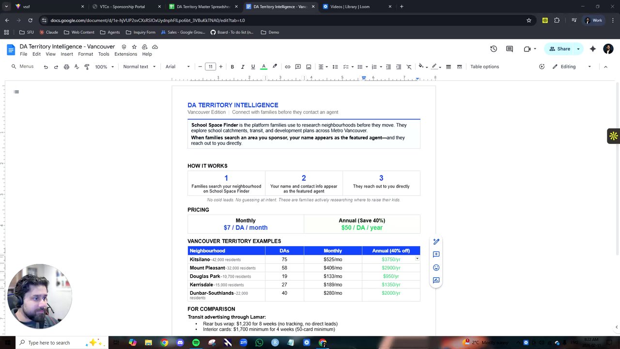This screenshot has height=349, width=620.
Task: Select the Paint format roller tool
Action: coord(87,67)
